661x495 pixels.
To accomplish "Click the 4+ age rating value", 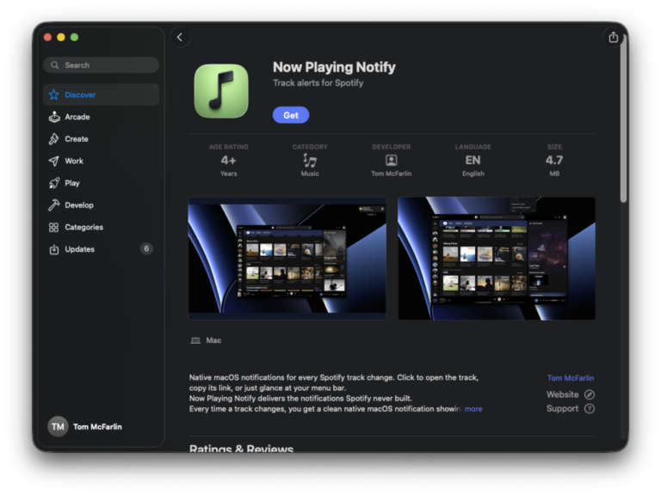I will tap(228, 161).
